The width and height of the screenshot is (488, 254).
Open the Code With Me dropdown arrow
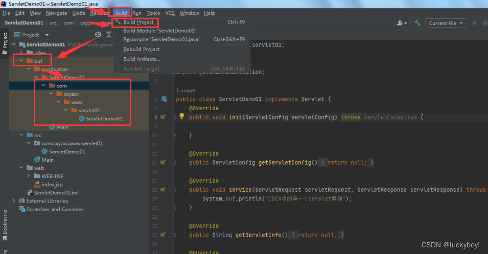[406, 23]
